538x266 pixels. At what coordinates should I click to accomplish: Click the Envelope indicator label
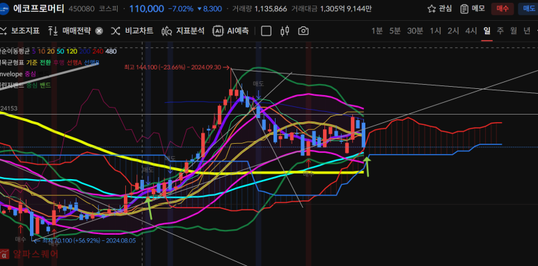(x=11, y=74)
